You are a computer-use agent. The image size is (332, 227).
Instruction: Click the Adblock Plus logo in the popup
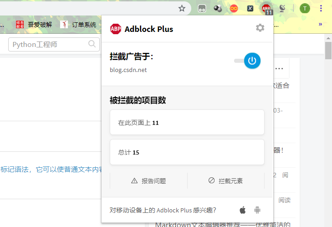116,29
